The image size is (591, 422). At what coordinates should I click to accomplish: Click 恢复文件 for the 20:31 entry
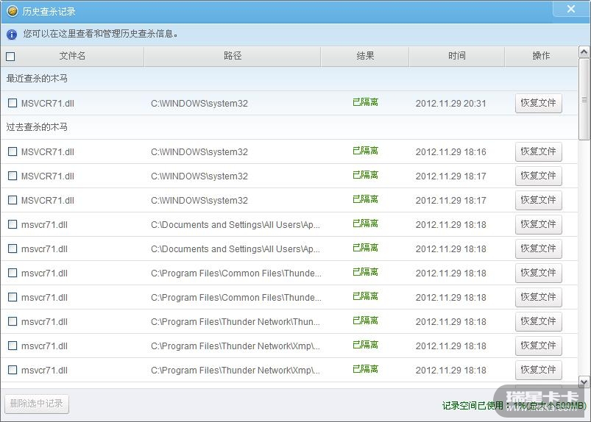[538, 103]
